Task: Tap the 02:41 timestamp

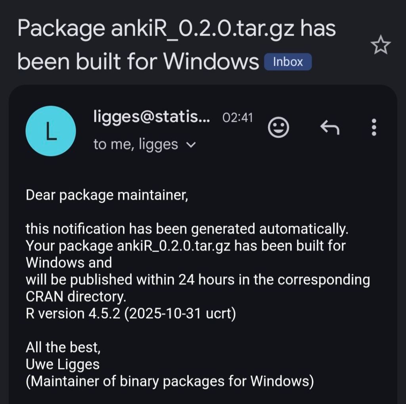Action: pyautogui.click(x=237, y=117)
